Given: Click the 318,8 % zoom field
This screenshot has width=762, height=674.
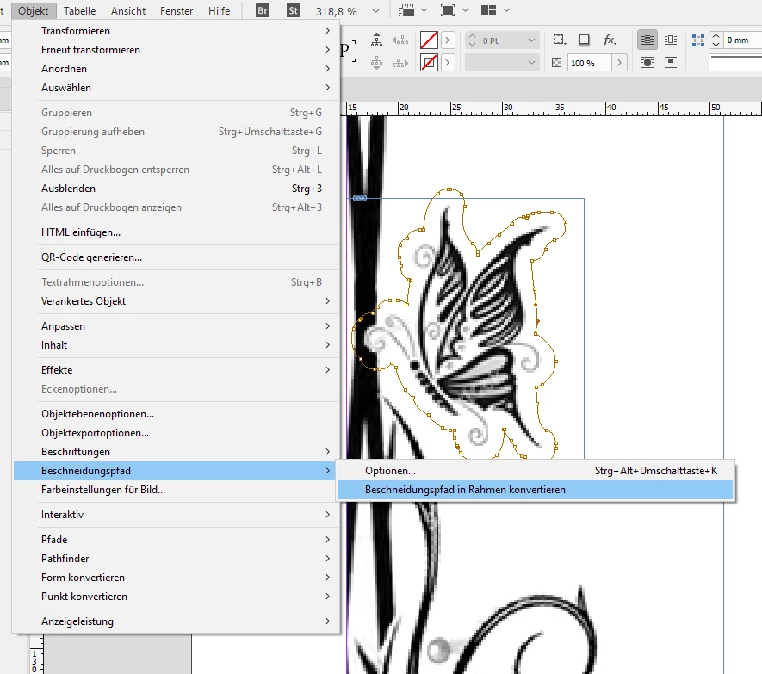Looking at the screenshot, I should coord(337,12).
